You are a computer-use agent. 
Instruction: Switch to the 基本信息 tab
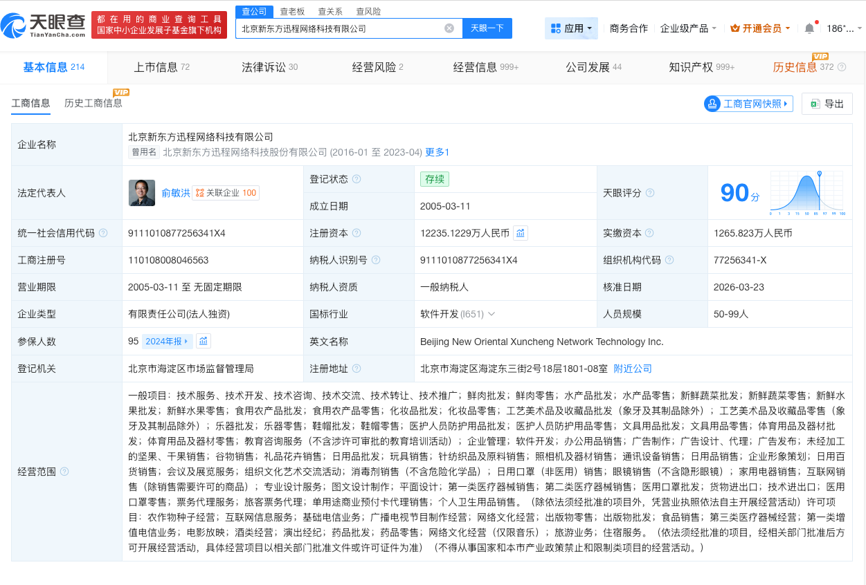(54, 67)
